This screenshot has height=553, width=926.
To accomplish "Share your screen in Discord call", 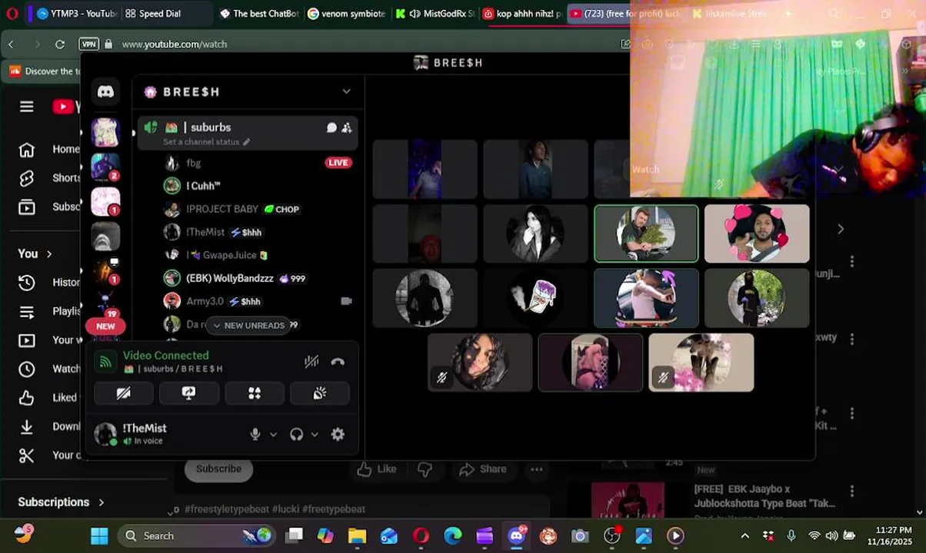I will click(x=188, y=393).
